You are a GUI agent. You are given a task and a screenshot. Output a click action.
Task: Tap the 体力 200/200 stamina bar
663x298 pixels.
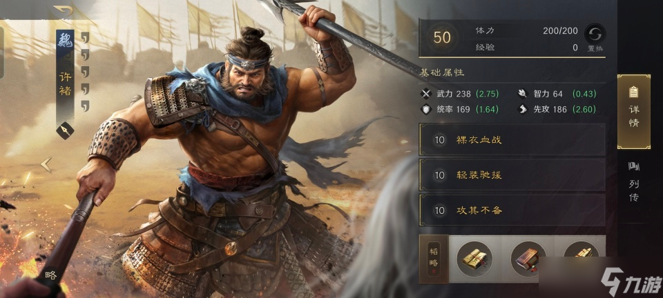click(x=526, y=30)
